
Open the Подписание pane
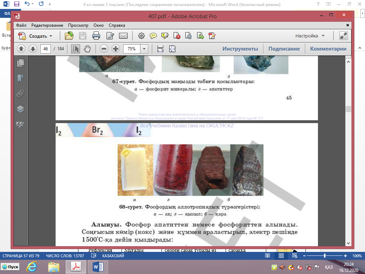coord(284,49)
